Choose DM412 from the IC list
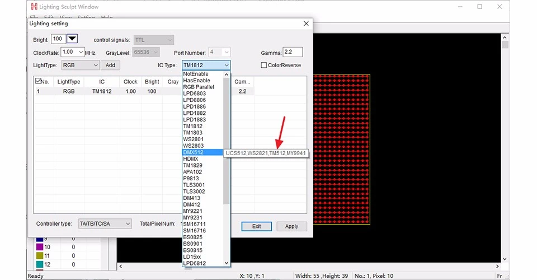Screen dimensions: 537x280 coord(202,204)
